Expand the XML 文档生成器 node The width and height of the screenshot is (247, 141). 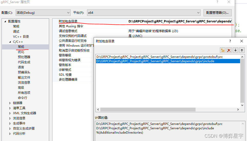(x=10, y=113)
